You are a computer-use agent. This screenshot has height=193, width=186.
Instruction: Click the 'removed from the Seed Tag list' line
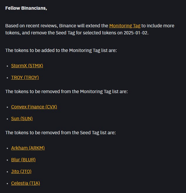(x=60, y=133)
